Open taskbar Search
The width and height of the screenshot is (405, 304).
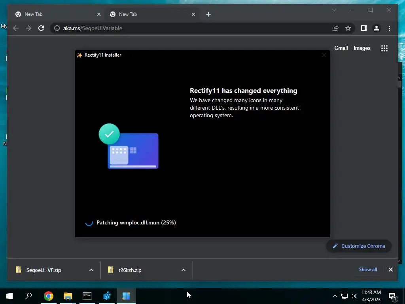click(28, 296)
